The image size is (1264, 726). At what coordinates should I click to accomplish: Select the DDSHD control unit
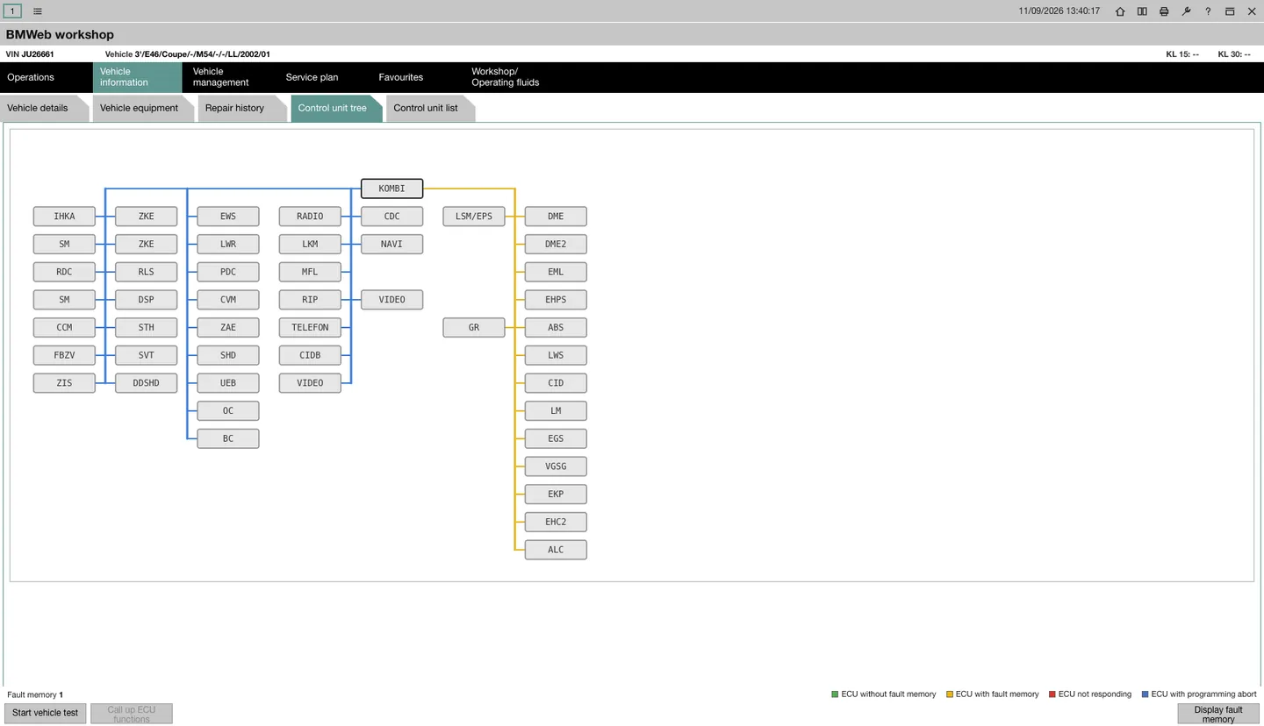(146, 383)
